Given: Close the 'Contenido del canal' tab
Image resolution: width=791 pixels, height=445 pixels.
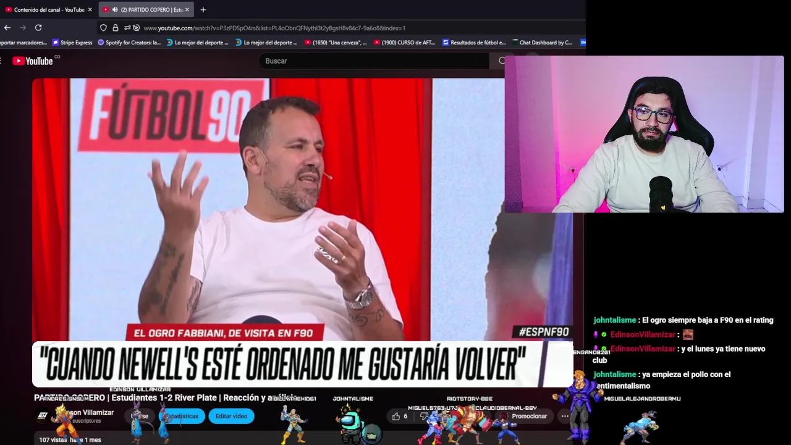Looking at the screenshot, I should coord(90,10).
